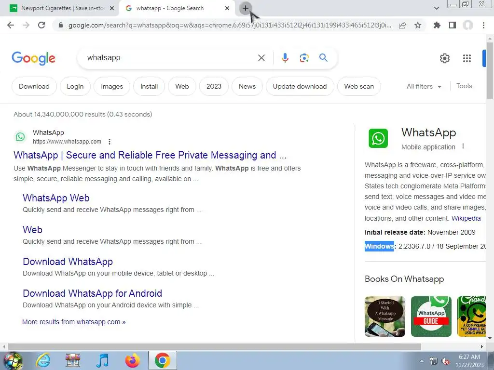
Task: Open the Chrome profile avatar
Action: click(468, 25)
